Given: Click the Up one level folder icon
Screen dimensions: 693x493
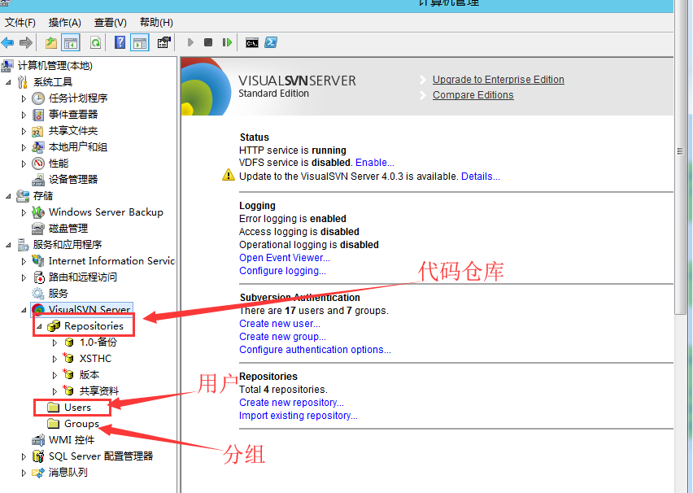Looking at the screenshot, I should click(x=51, y=43).
